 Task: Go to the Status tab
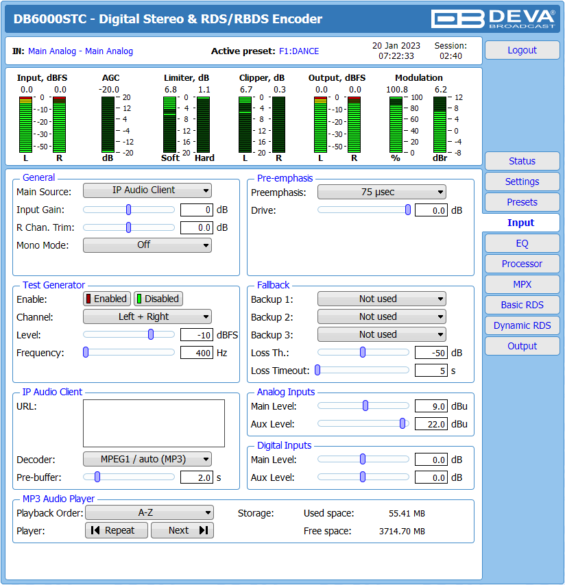[x=522, y=161]
